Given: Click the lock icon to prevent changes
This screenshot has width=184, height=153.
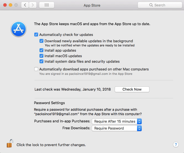Looking at the screenshot, I should click(x=10, y=144).
